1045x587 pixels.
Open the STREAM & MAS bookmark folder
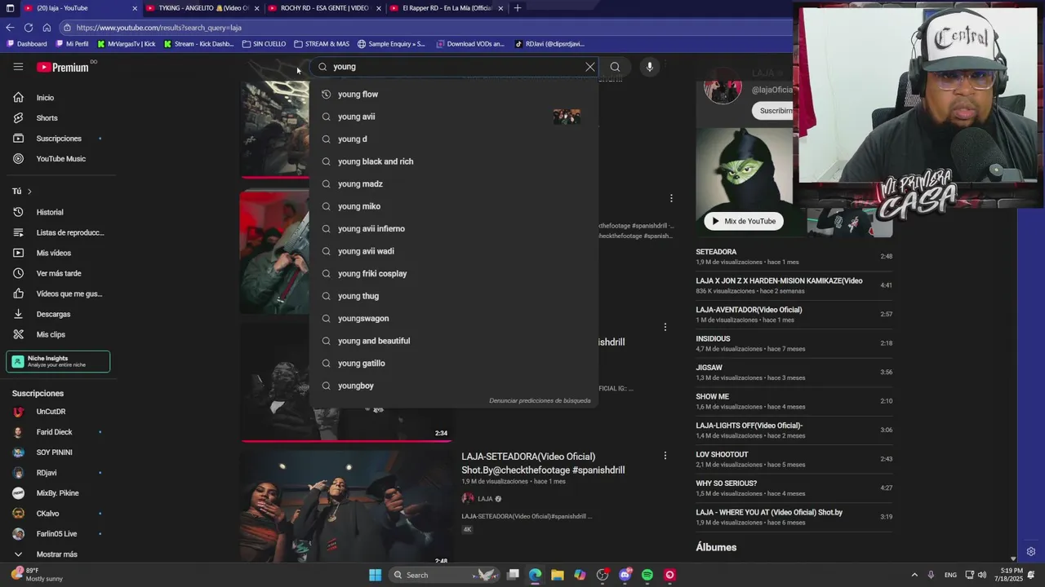[322, 44]
